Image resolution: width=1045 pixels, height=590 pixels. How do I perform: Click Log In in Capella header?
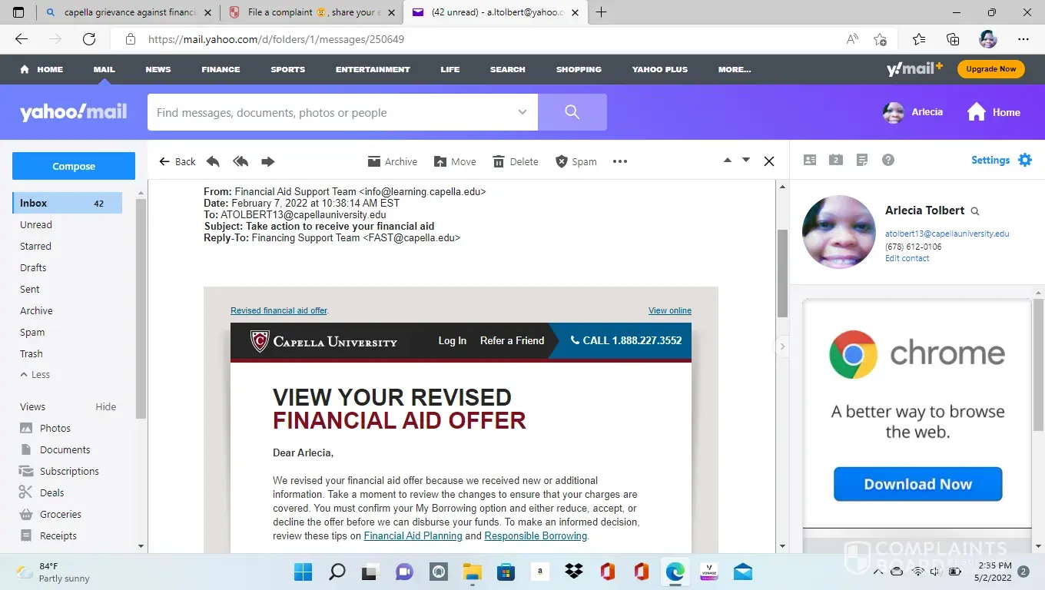453,340
